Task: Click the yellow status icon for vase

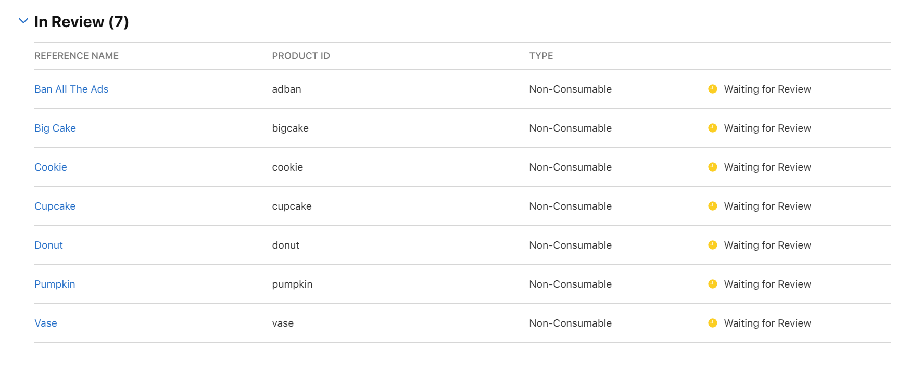Action: 713,323
